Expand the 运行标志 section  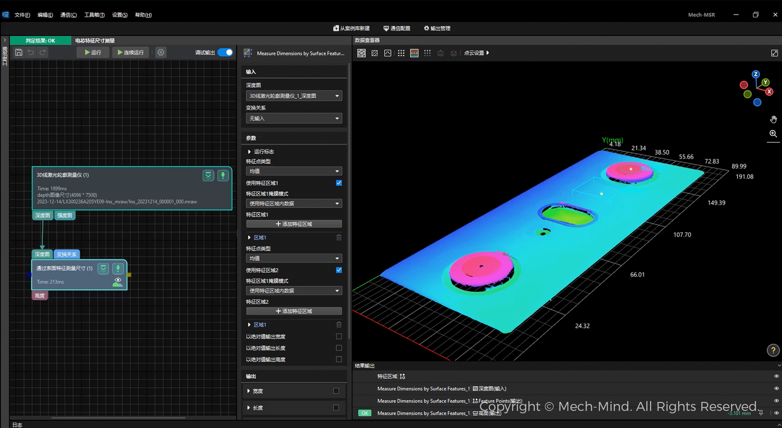(x=249, y=152)
